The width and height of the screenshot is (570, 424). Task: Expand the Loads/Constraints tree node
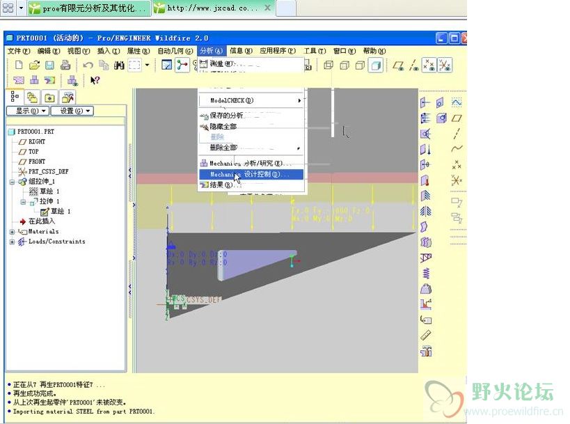pyautogui.click(x=12, y=242)
